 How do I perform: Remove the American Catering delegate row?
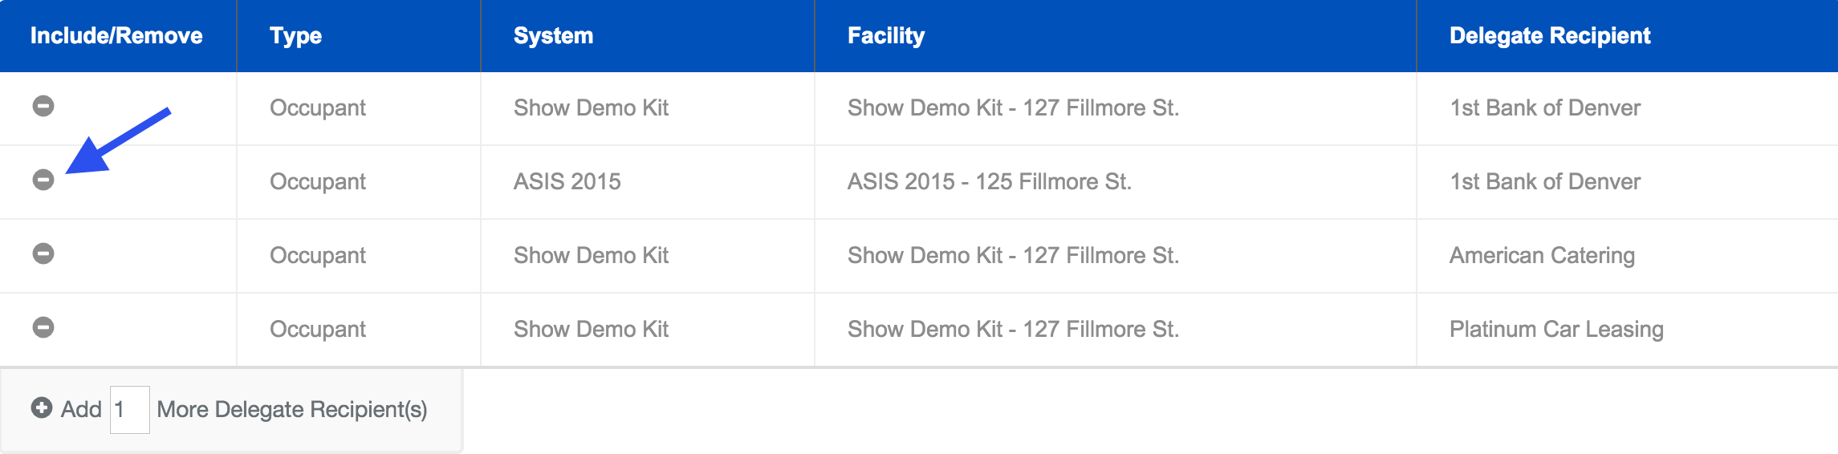pyautogui.click(x=43, y=253)
